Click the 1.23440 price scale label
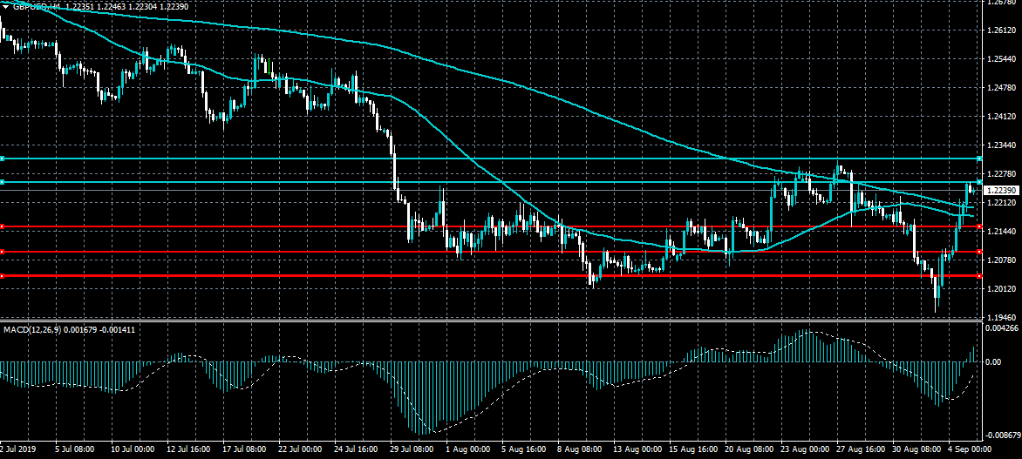This screenshot has height=459, width=1022. (x=1003, y=145)
